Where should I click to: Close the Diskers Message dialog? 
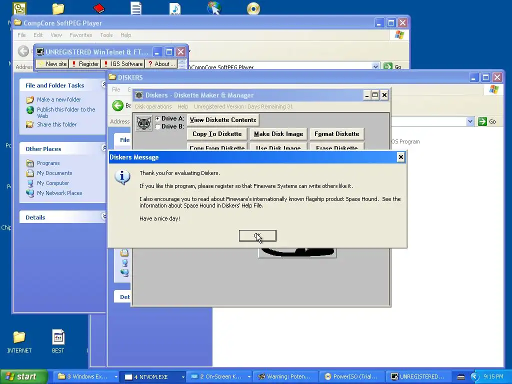click(x=400, y=157)
